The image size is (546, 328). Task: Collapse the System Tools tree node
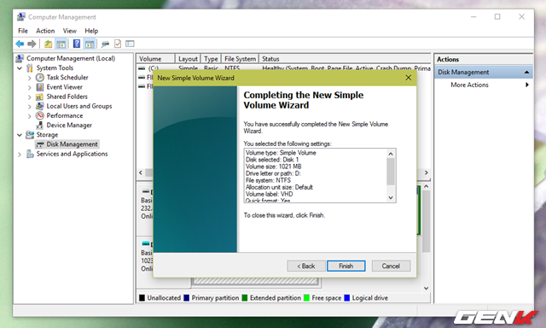tap(20, 68)
